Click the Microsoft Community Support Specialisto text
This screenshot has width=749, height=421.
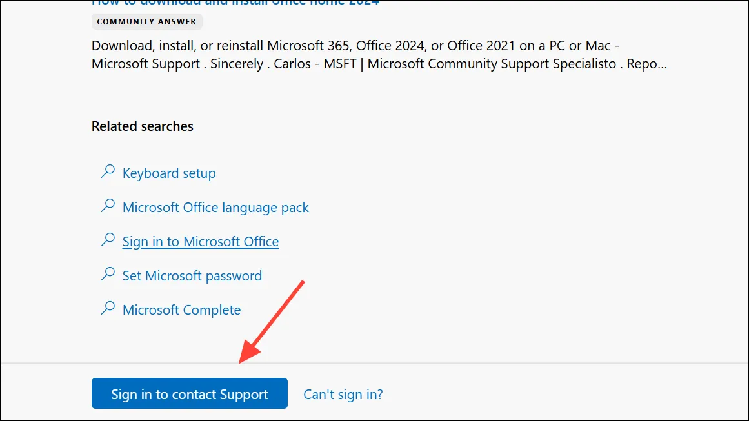point(492,63)
